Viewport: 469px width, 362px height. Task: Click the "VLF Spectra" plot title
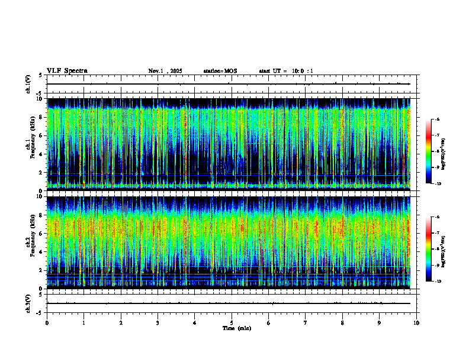point(67,71)
